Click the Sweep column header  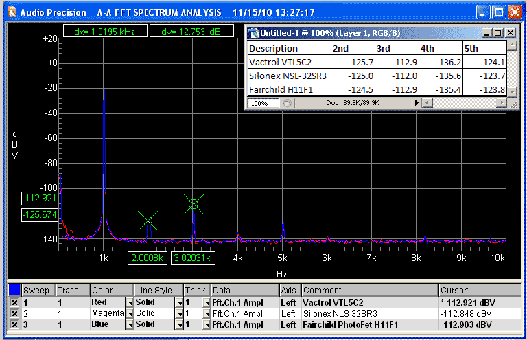pos(38,291)
